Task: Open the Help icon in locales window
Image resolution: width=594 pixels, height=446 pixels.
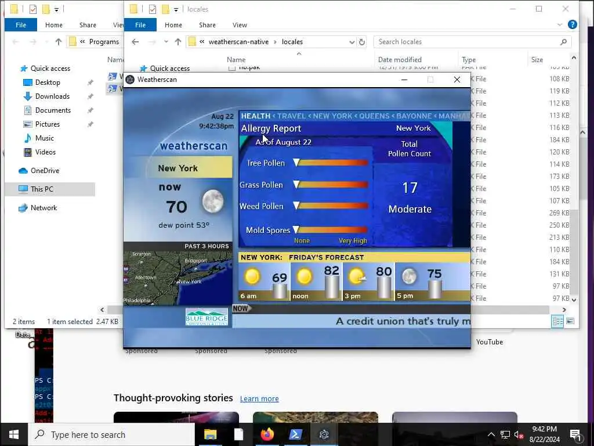Action: coord(573,24)
